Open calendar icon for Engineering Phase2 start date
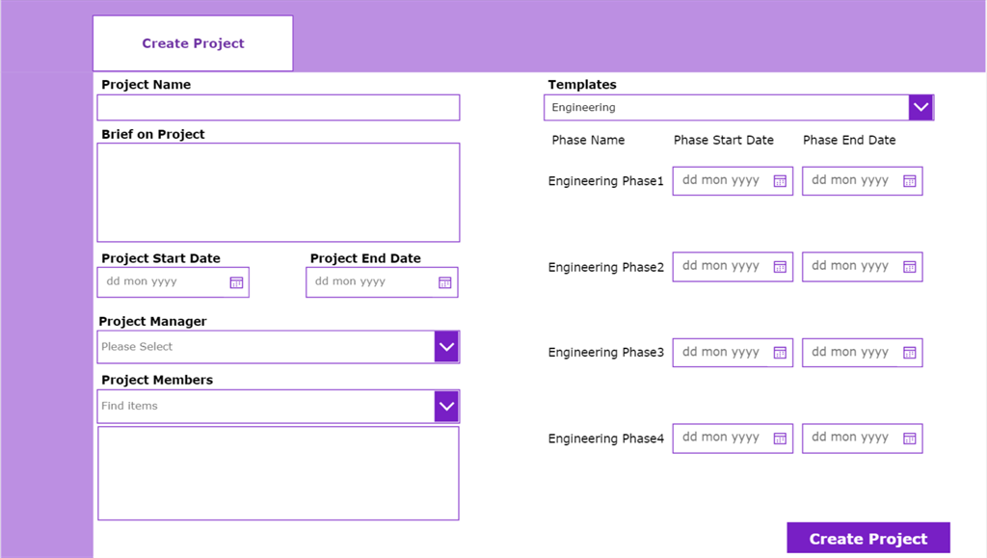Image resolution: width=987 pixels, height=558 pixels. click(x=779, y=267)
